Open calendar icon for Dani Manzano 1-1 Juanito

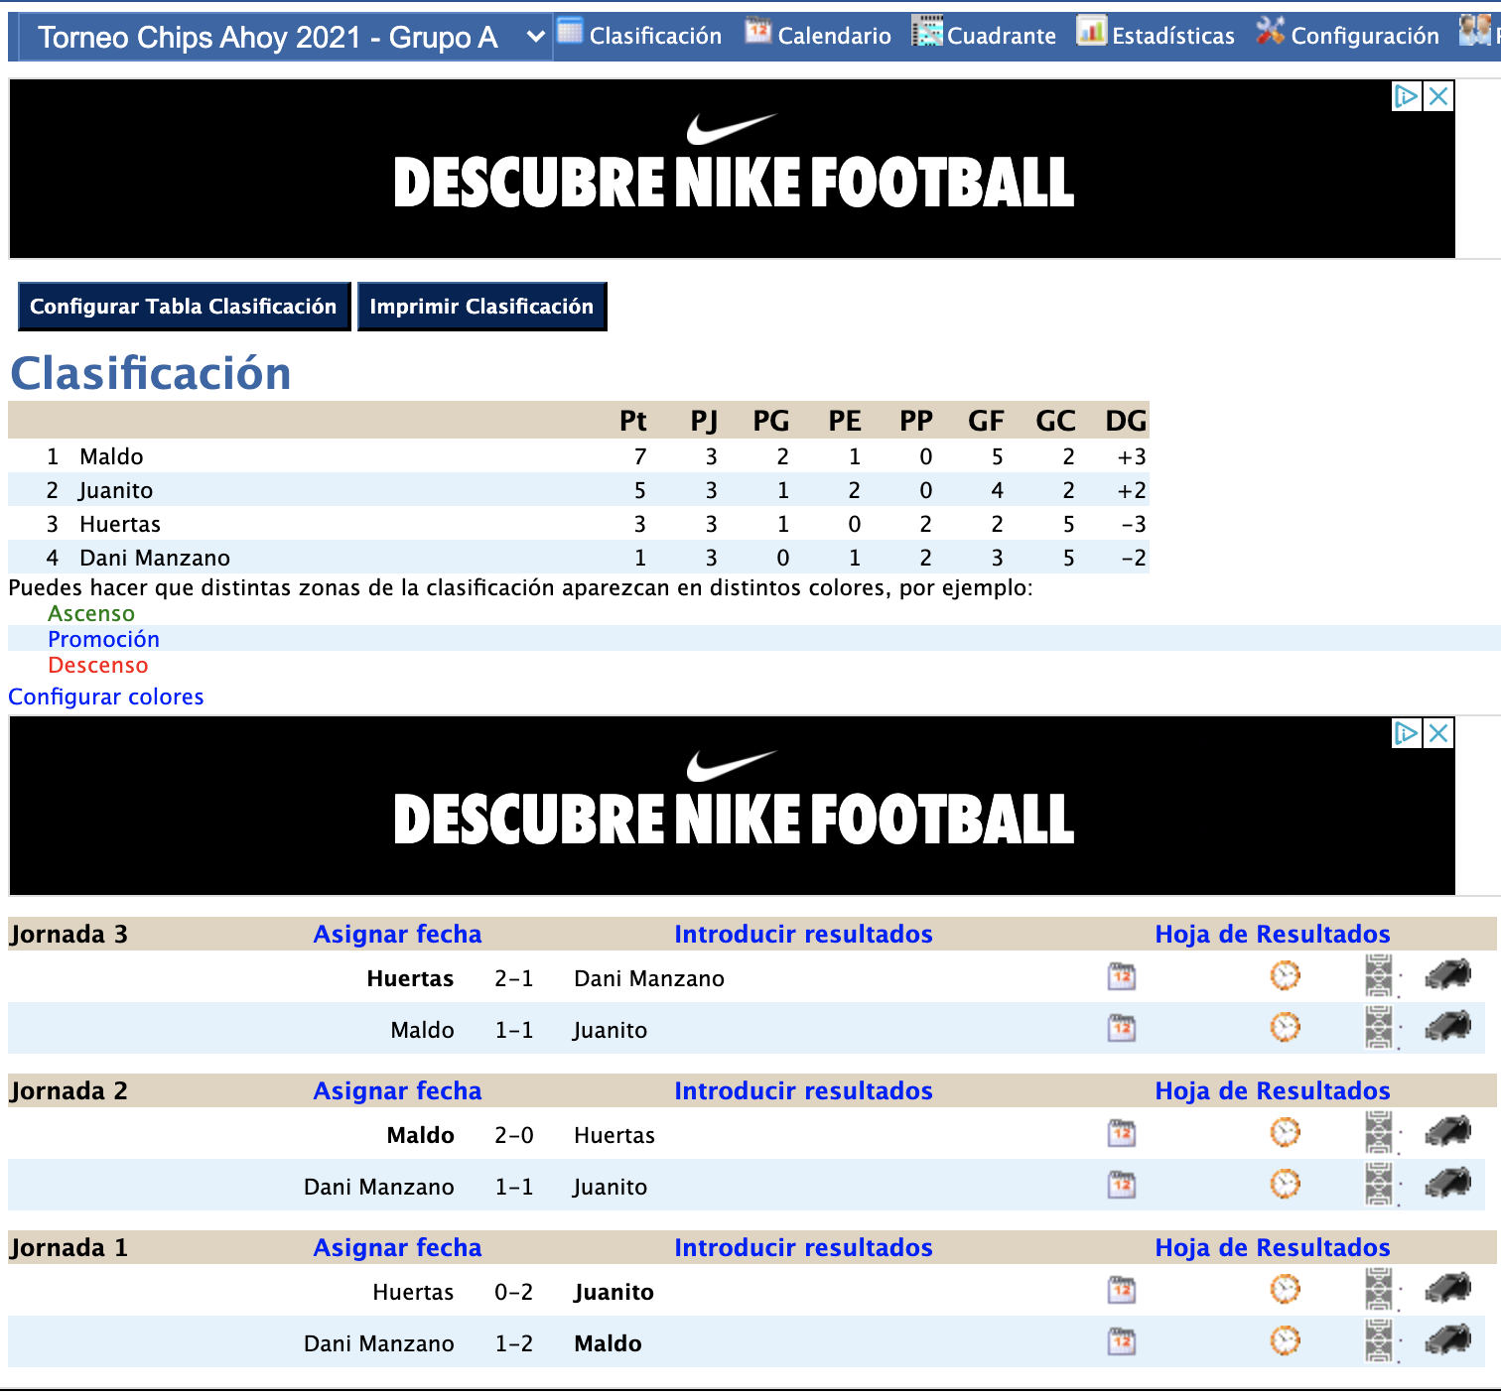[x=1122, y=1186]
